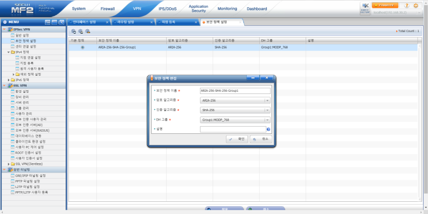Open the Dashboard main menu tab

coord(257,9)
